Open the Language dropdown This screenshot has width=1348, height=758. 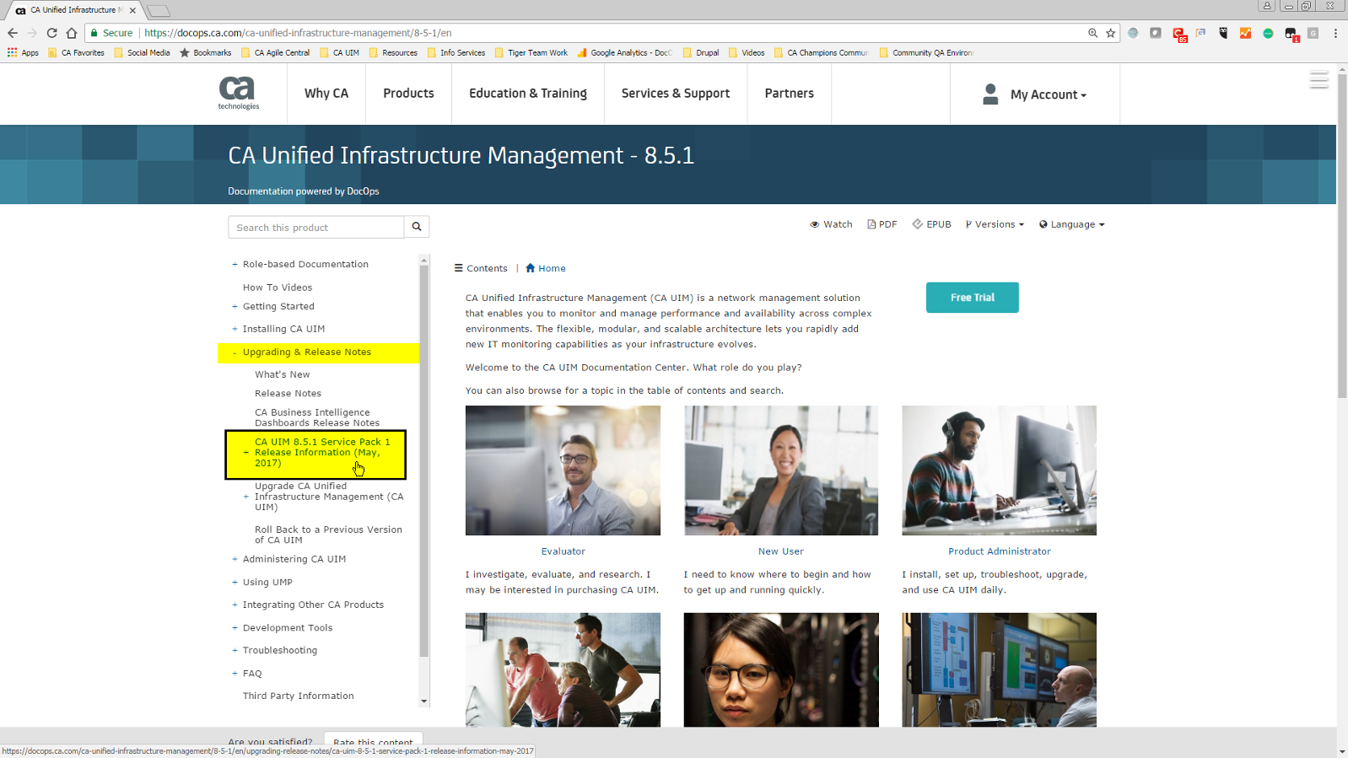(x=1072, y=224)
